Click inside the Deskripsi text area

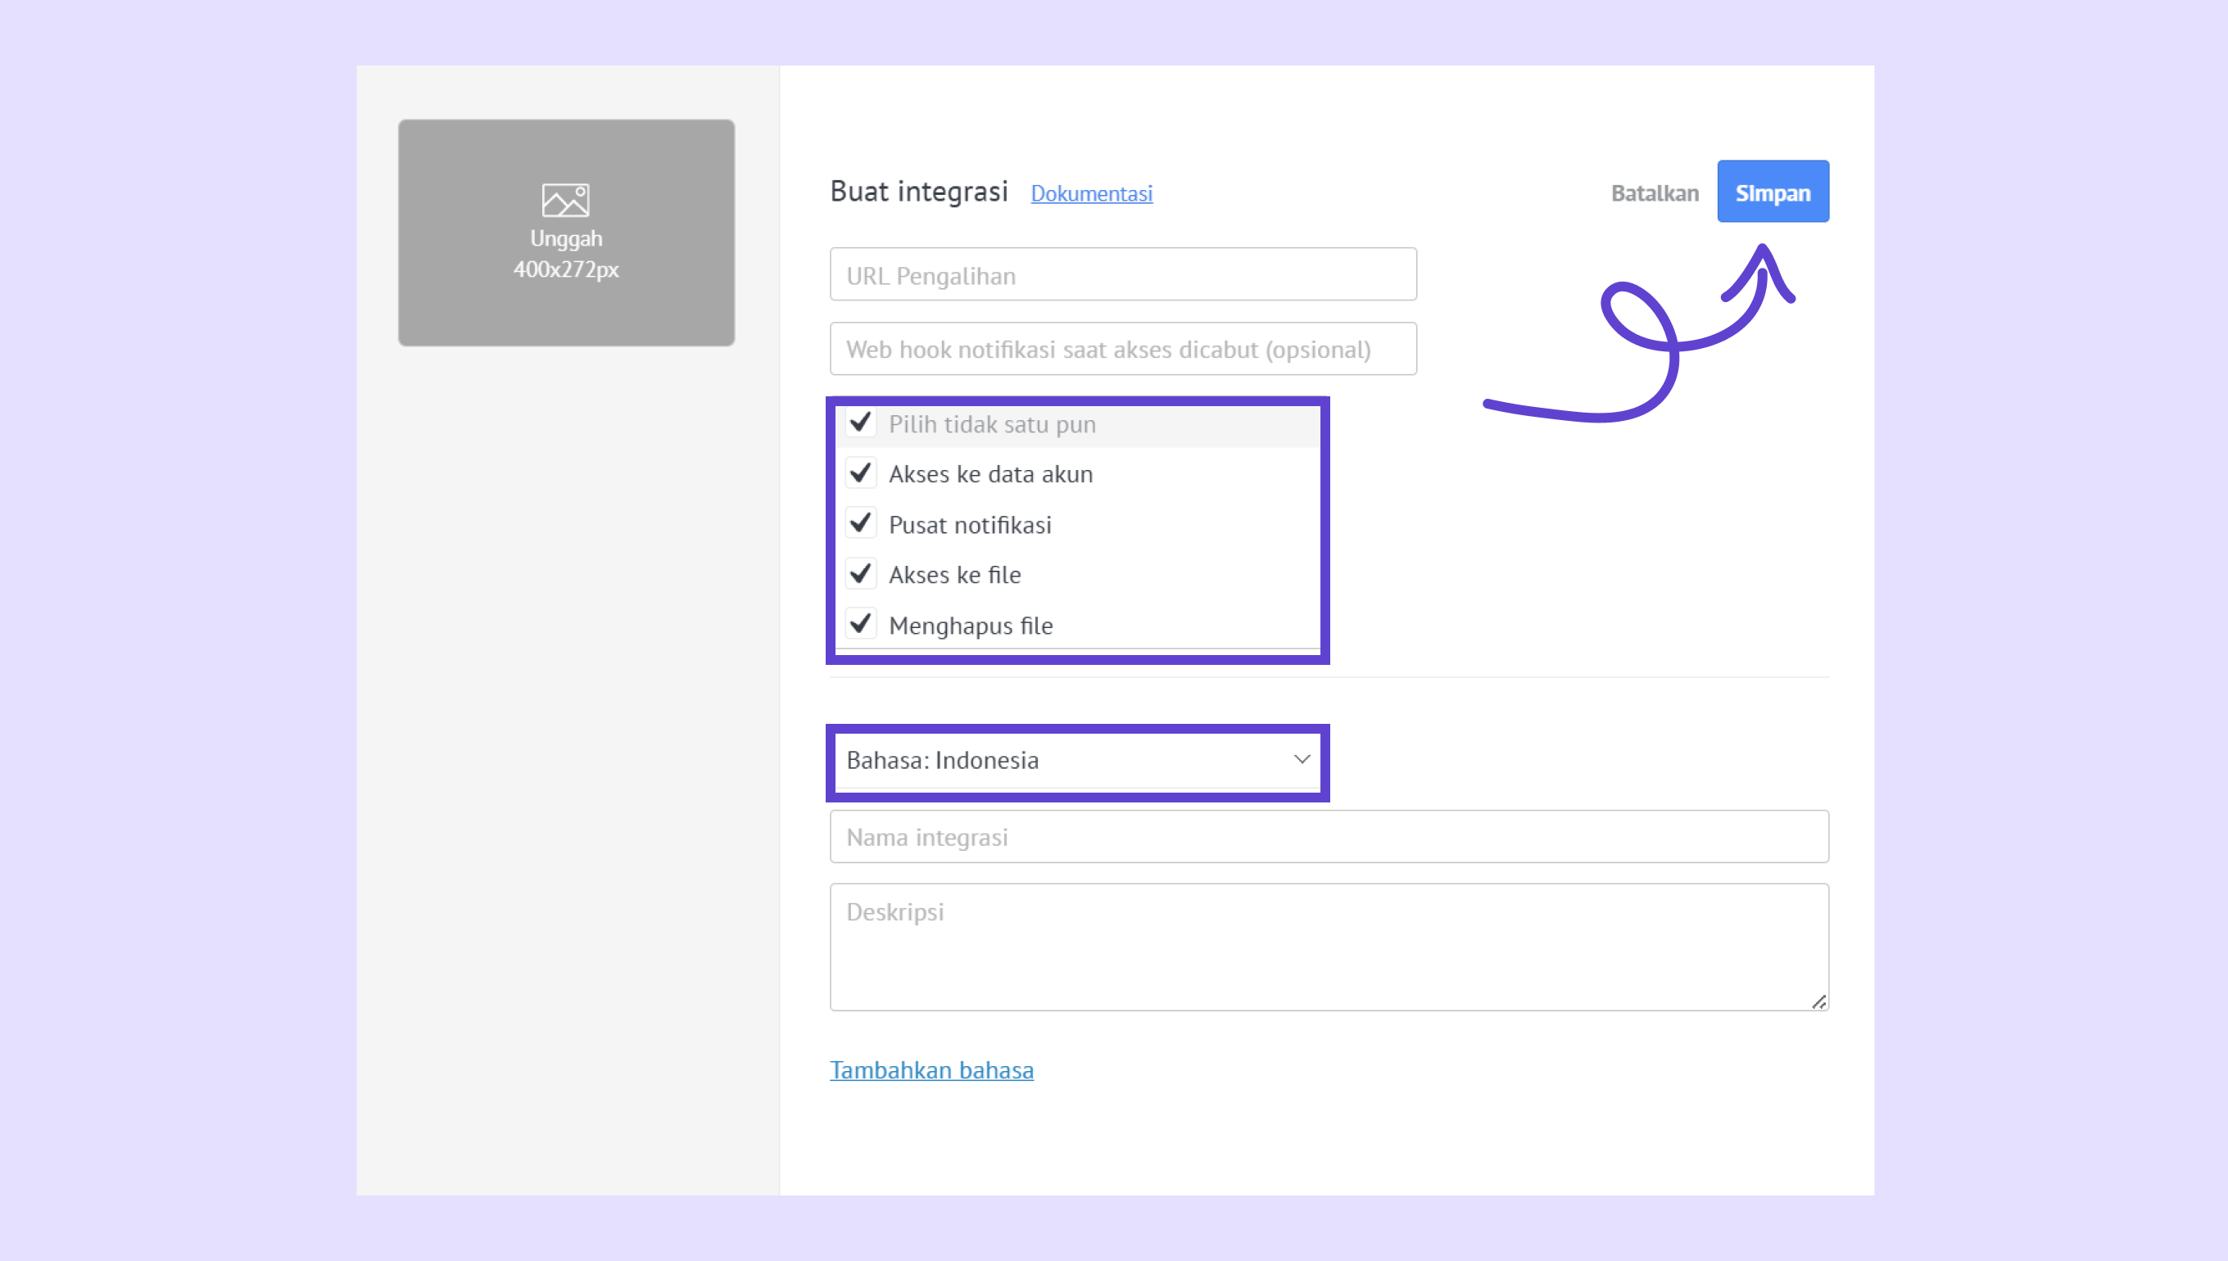1328,947
